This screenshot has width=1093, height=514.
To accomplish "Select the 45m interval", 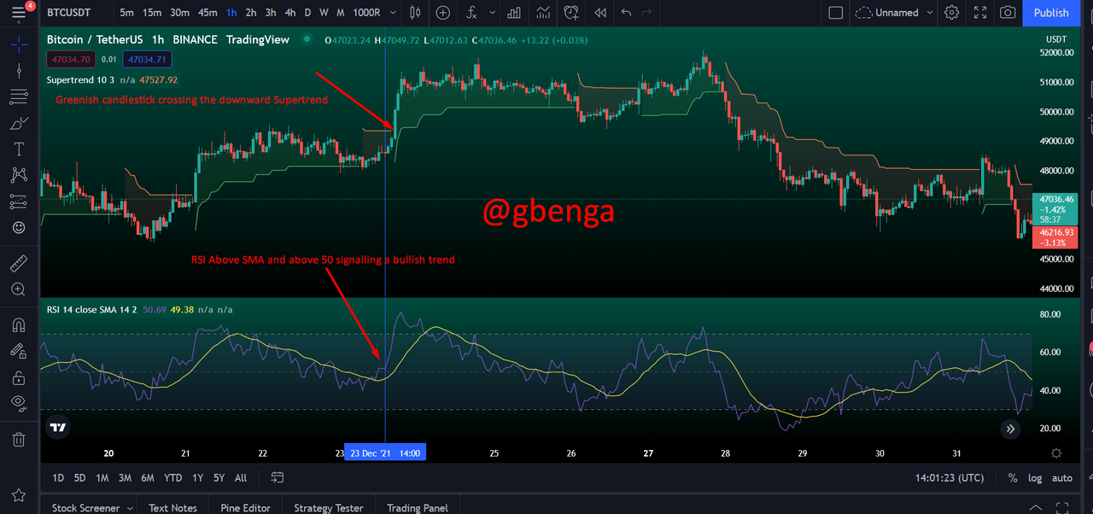I will tap(207, 13).
